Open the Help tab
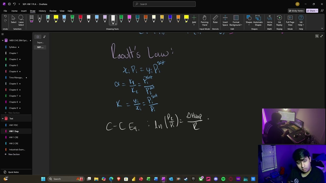The width and height of the screenshot is (326, 183). (70, 11)
